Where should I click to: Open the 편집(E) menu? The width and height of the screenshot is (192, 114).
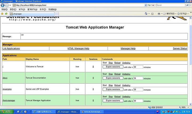click(13, 9)
